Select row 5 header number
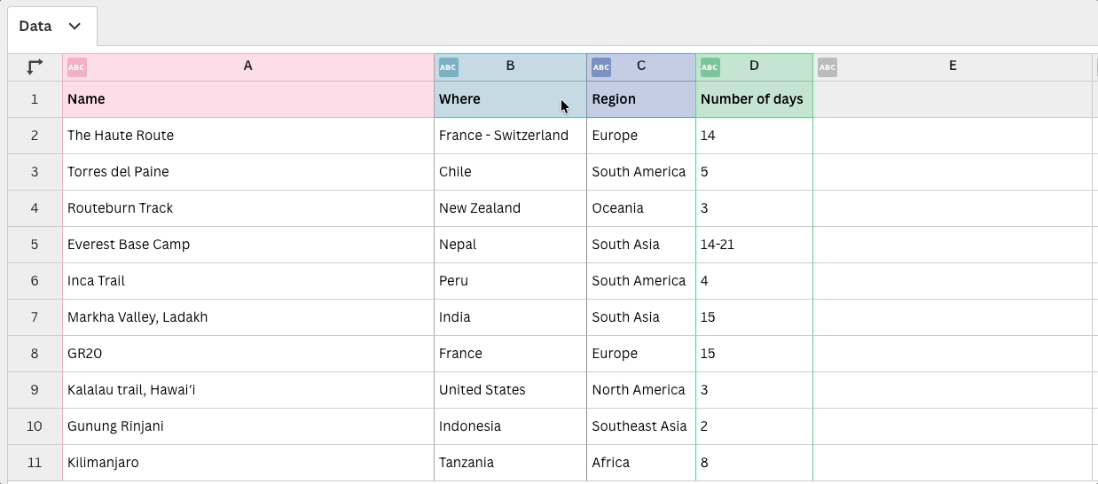The width and height of the screenshot is (1098, 484). pos(35,245)
